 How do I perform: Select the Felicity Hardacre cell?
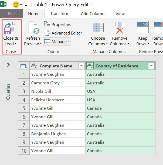click(57, 100)
